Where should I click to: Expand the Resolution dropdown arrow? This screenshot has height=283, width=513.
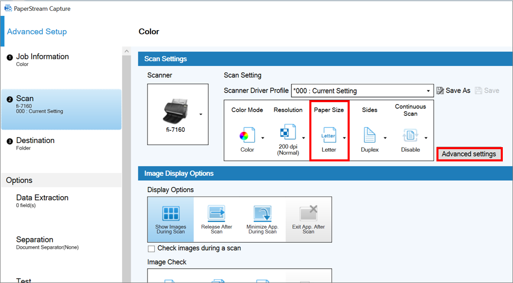[x=303, y=138]
